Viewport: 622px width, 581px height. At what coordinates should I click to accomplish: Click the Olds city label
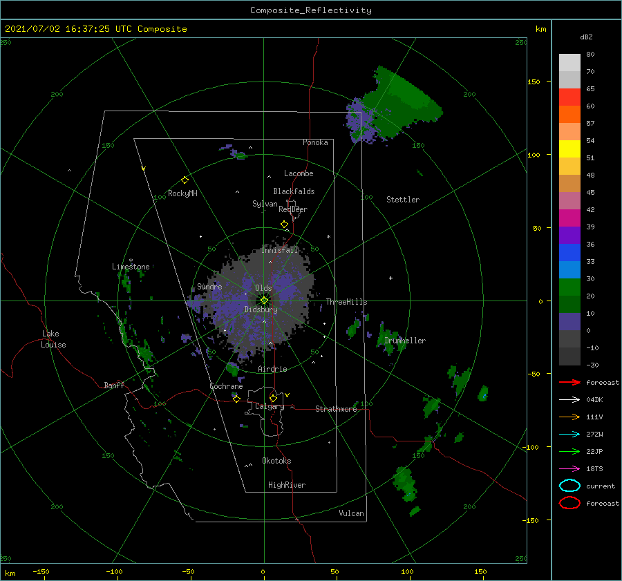pyautogui.click(x=263, y=288)
